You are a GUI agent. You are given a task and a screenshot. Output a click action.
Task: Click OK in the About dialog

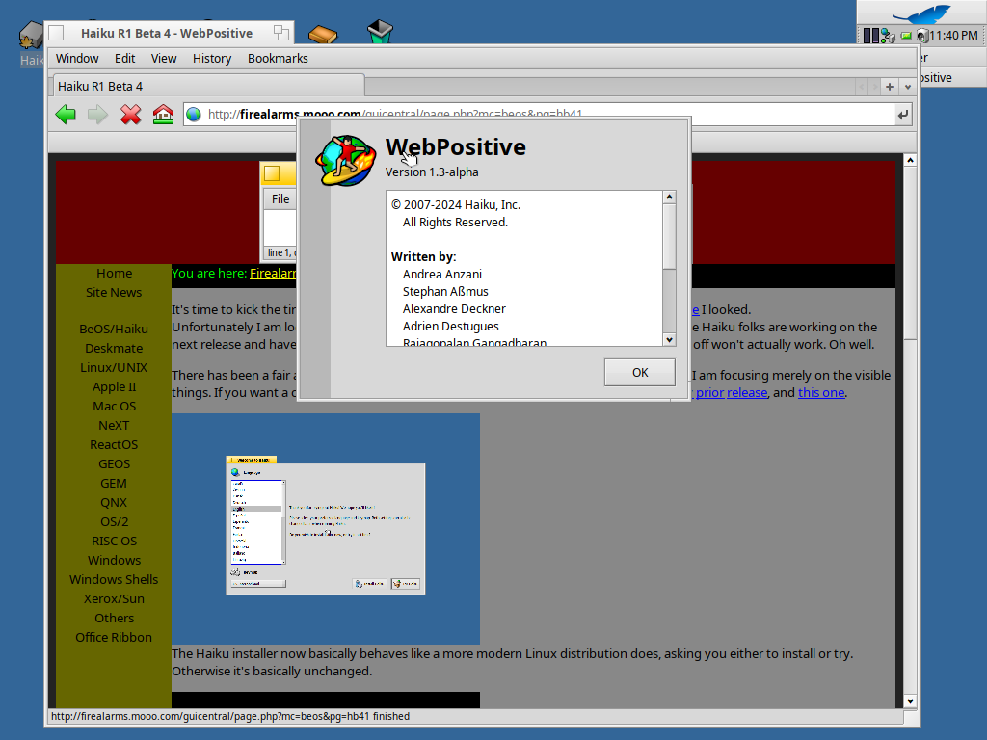tap(640, 373)
